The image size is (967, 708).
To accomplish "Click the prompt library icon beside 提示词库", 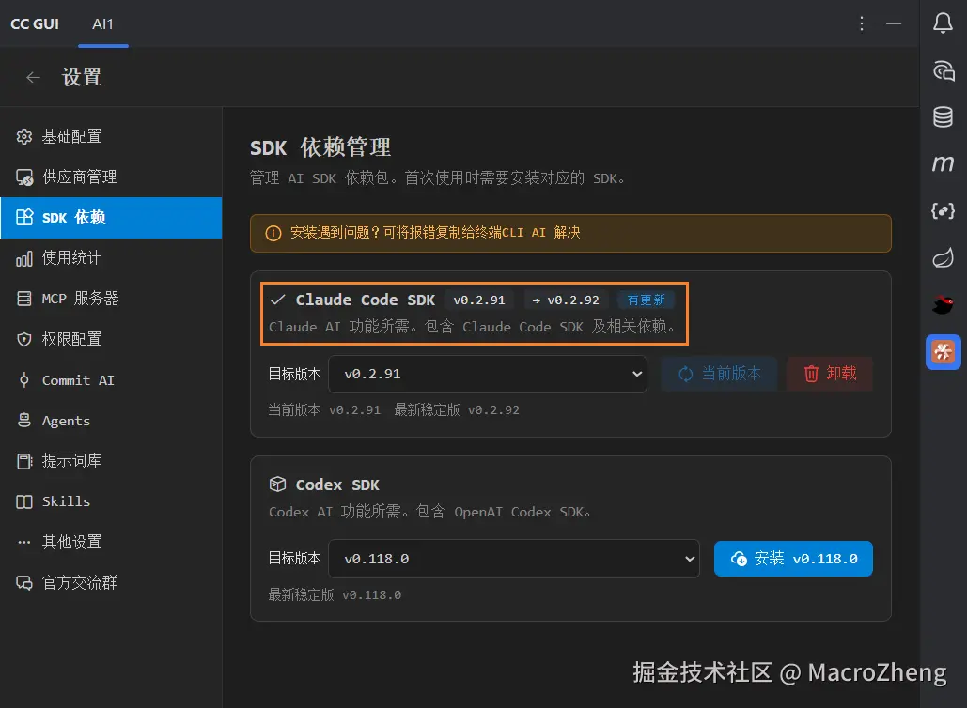I will (24, 461).
